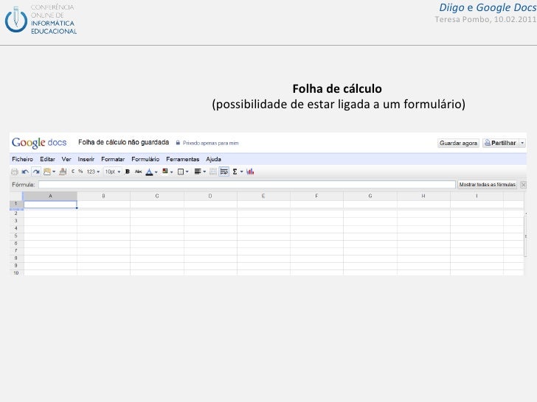Image resolution: width=537 pixels, height=402 pixels.
Task: Click inside the Fórmula input field
Action: [247, 185]
